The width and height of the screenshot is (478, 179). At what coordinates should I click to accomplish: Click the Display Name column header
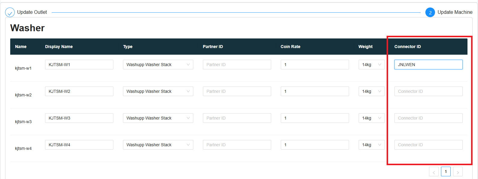coord(59,47)
